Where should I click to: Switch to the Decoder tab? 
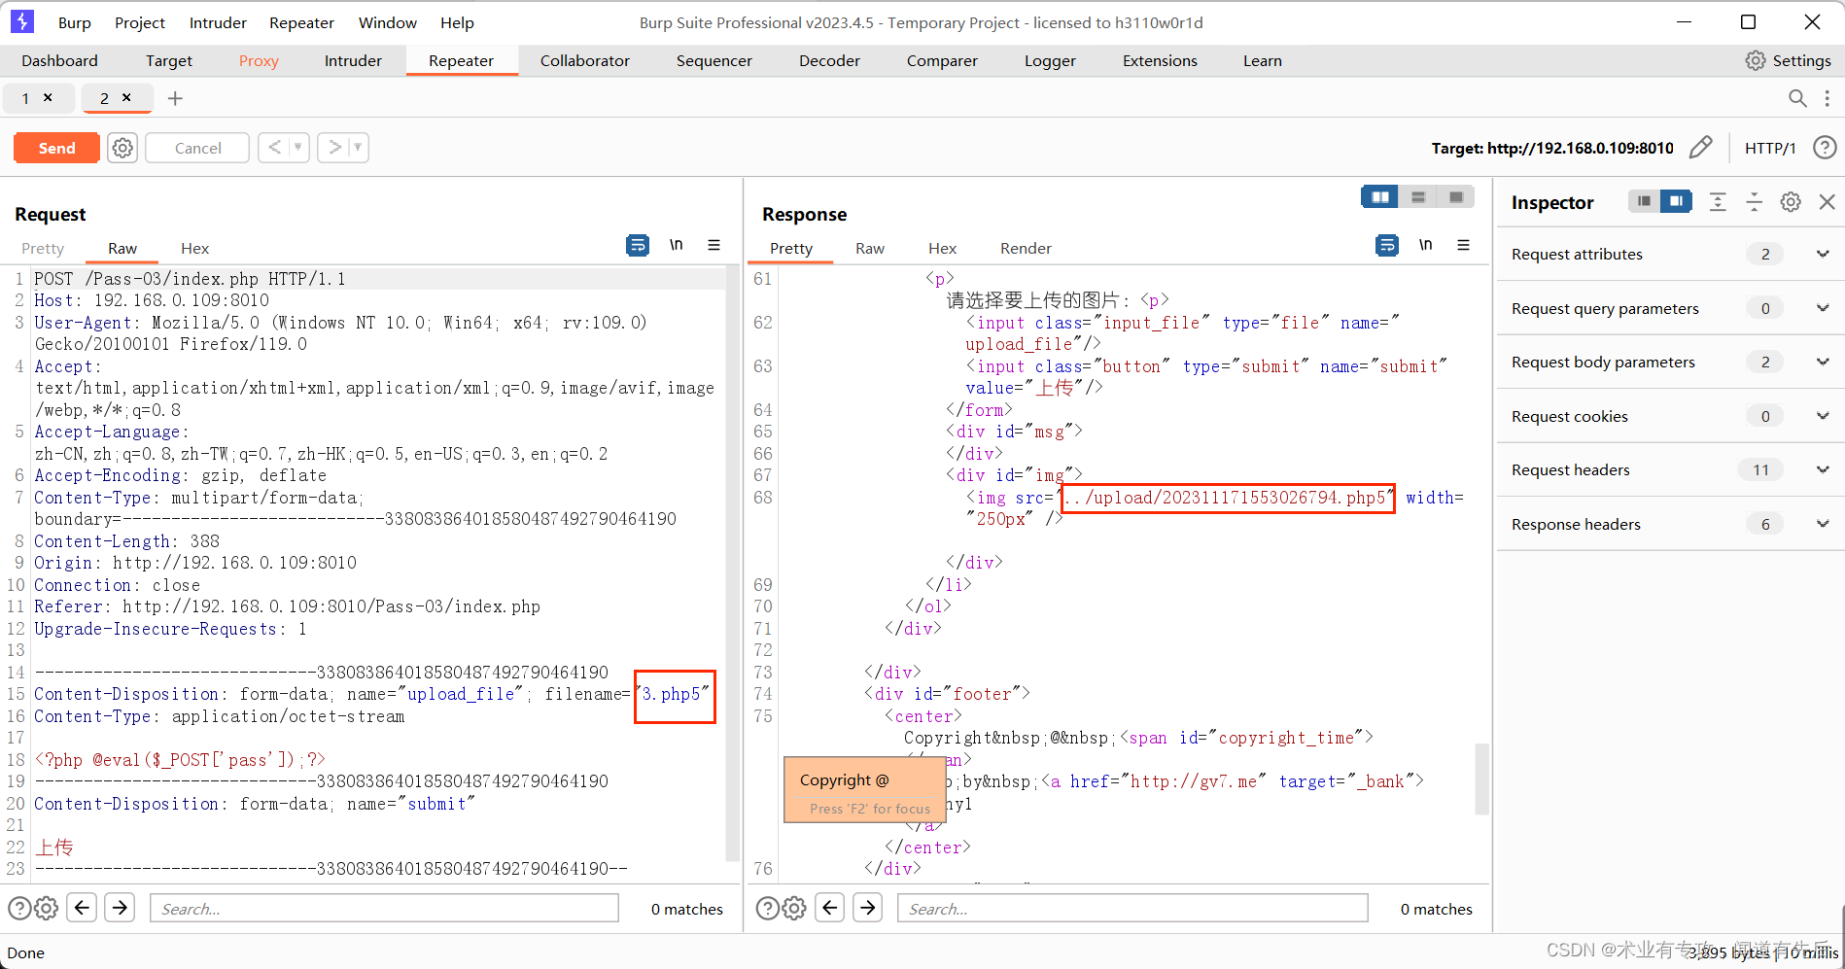click(829, 60)
